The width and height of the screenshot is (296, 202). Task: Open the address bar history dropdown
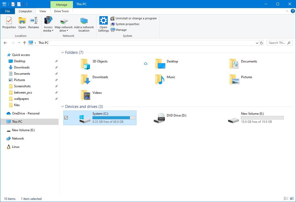tap(257, 43)
